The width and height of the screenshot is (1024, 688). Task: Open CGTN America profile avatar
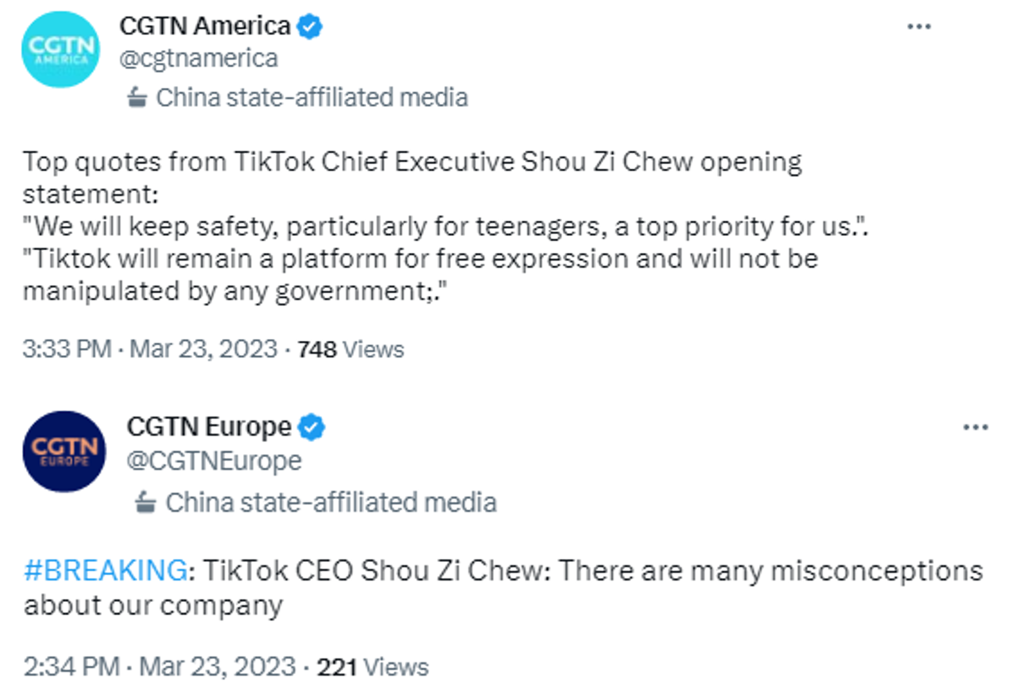pos(61,49)
